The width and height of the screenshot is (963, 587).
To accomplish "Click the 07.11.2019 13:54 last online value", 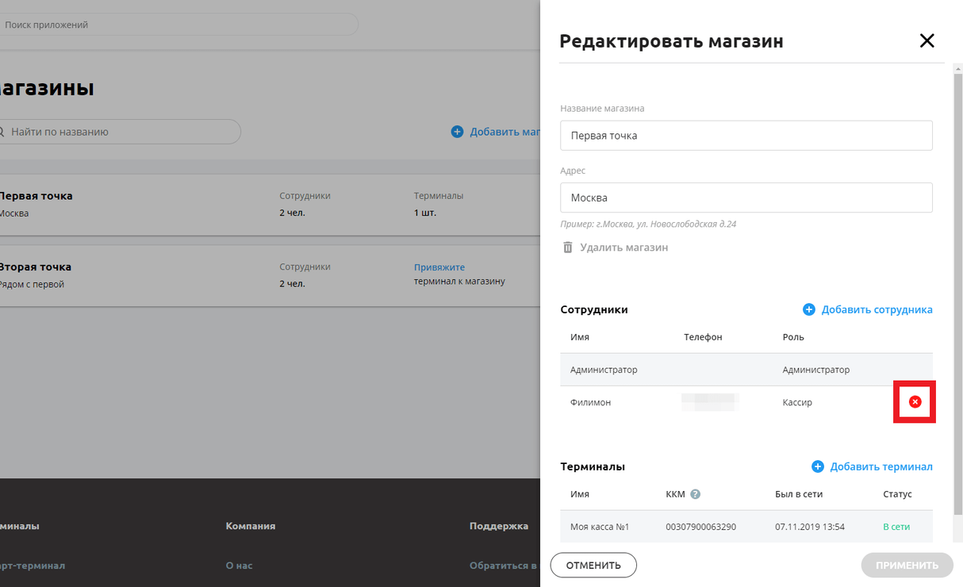I will coord(810,527).
